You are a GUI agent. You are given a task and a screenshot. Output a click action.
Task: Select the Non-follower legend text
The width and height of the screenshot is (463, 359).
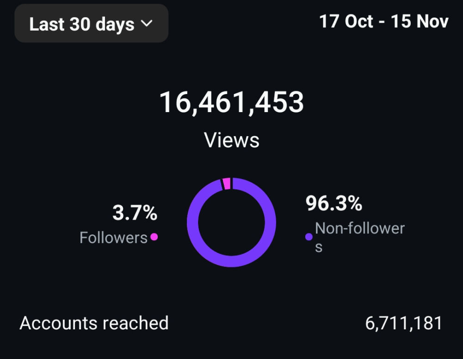(x=359, y=228)
